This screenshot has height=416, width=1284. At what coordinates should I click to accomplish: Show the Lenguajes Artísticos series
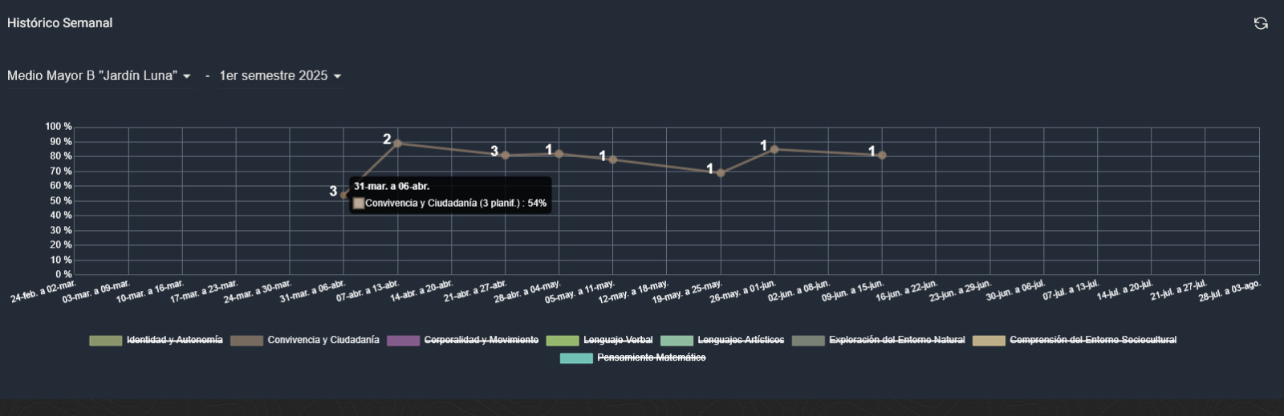tap(740, 340)
